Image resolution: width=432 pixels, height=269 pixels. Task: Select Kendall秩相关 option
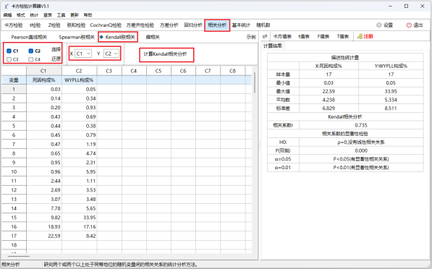click(120, 37)
